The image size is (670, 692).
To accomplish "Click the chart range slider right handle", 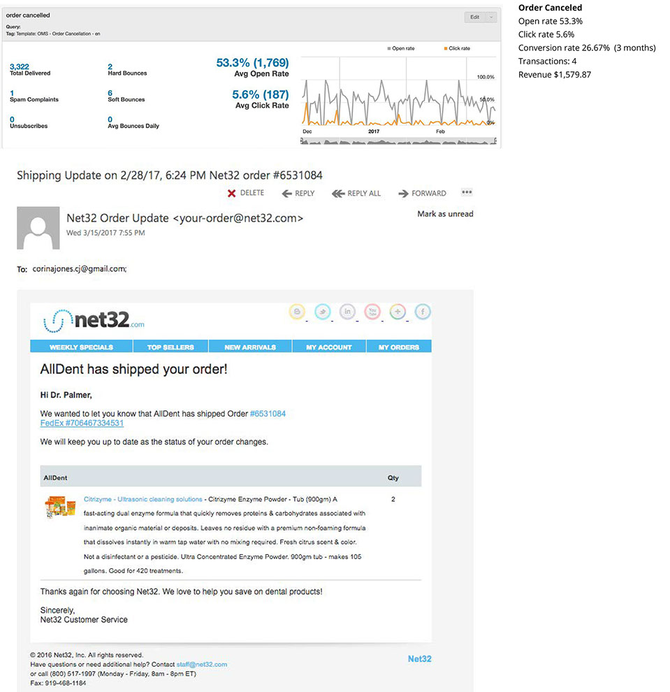I will 495,140.
